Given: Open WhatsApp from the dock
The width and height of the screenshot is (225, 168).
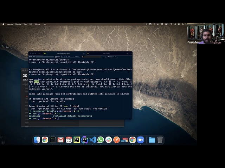Looking at the screenshot, I should click(101, 140).
